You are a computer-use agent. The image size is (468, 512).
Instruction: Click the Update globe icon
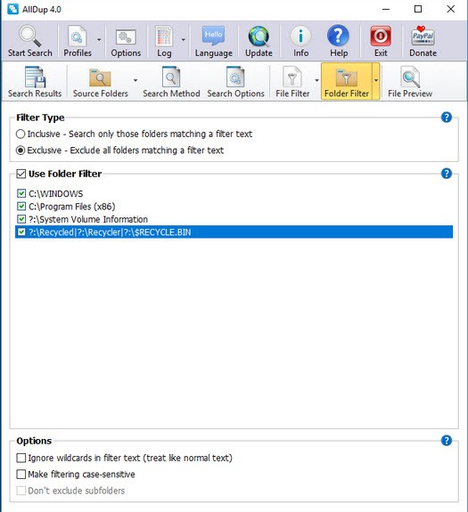coord(259,37)
